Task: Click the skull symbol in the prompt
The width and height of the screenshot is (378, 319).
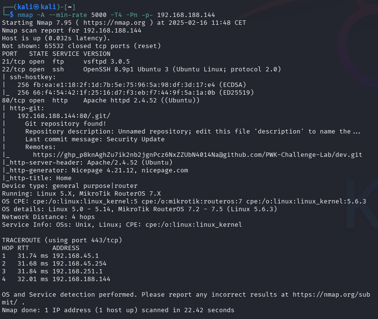Action: [36, 7]
